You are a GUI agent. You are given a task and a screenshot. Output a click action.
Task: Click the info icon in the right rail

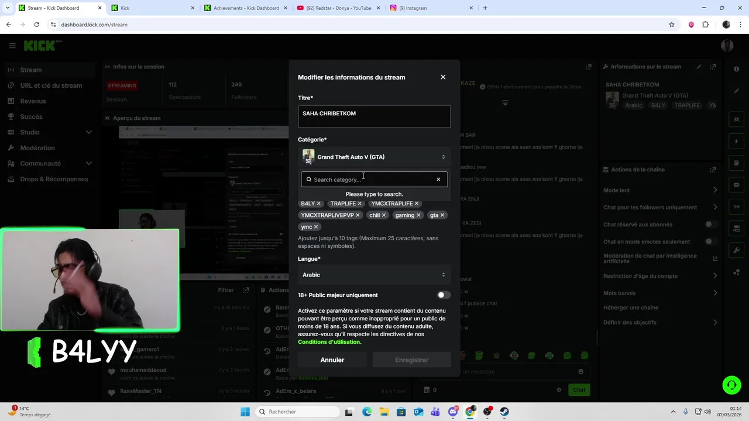737,69
